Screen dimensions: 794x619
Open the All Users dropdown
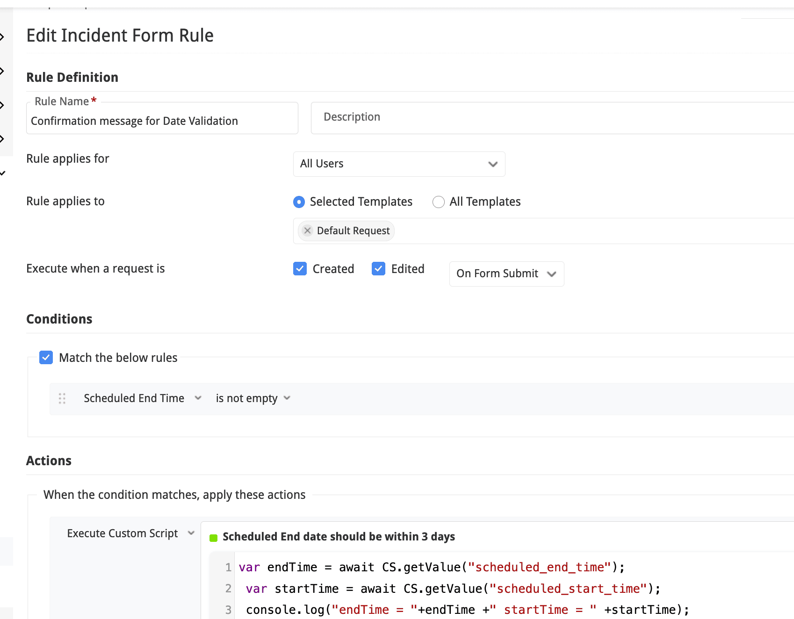click(398, 164)
